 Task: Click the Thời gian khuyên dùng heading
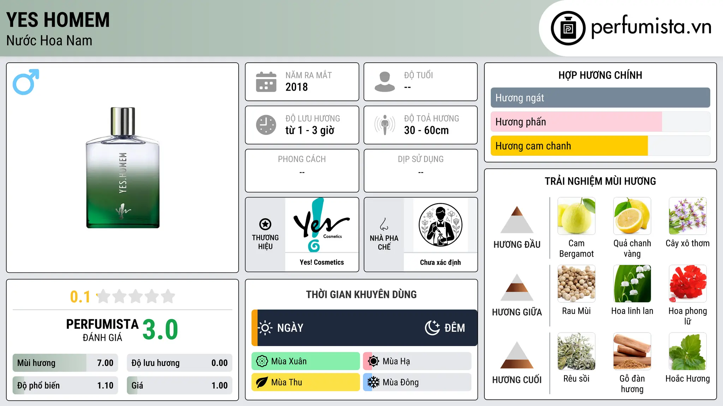point(361,294)
